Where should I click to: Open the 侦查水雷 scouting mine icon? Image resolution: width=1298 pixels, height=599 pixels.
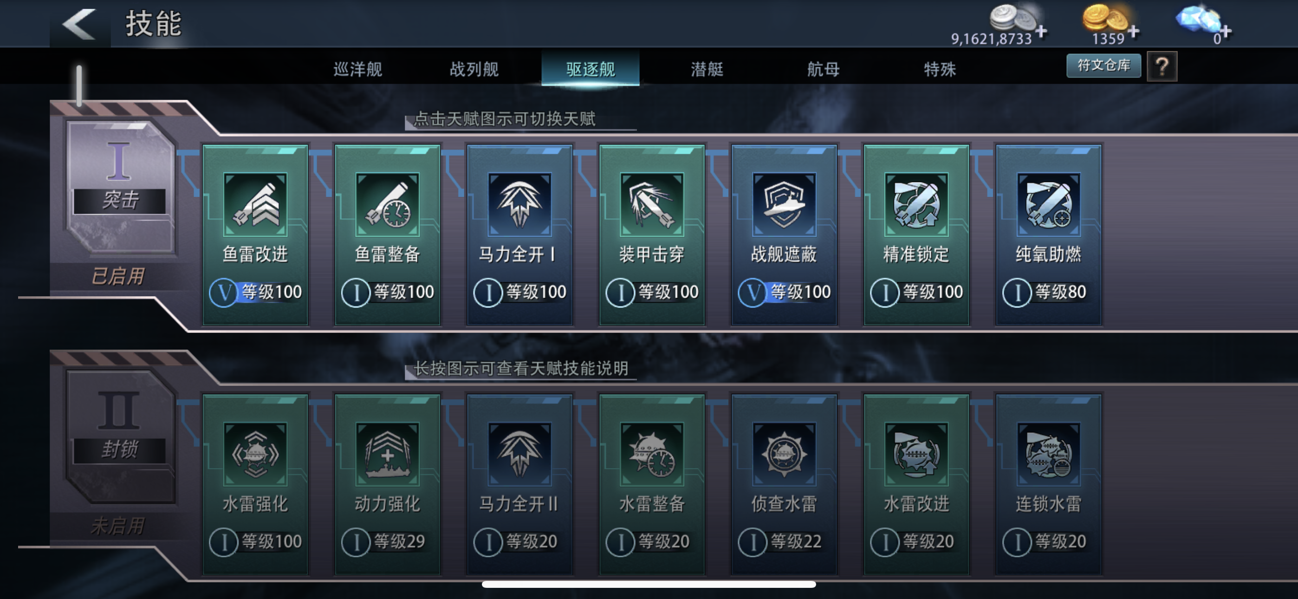click(x=784, y=454)
